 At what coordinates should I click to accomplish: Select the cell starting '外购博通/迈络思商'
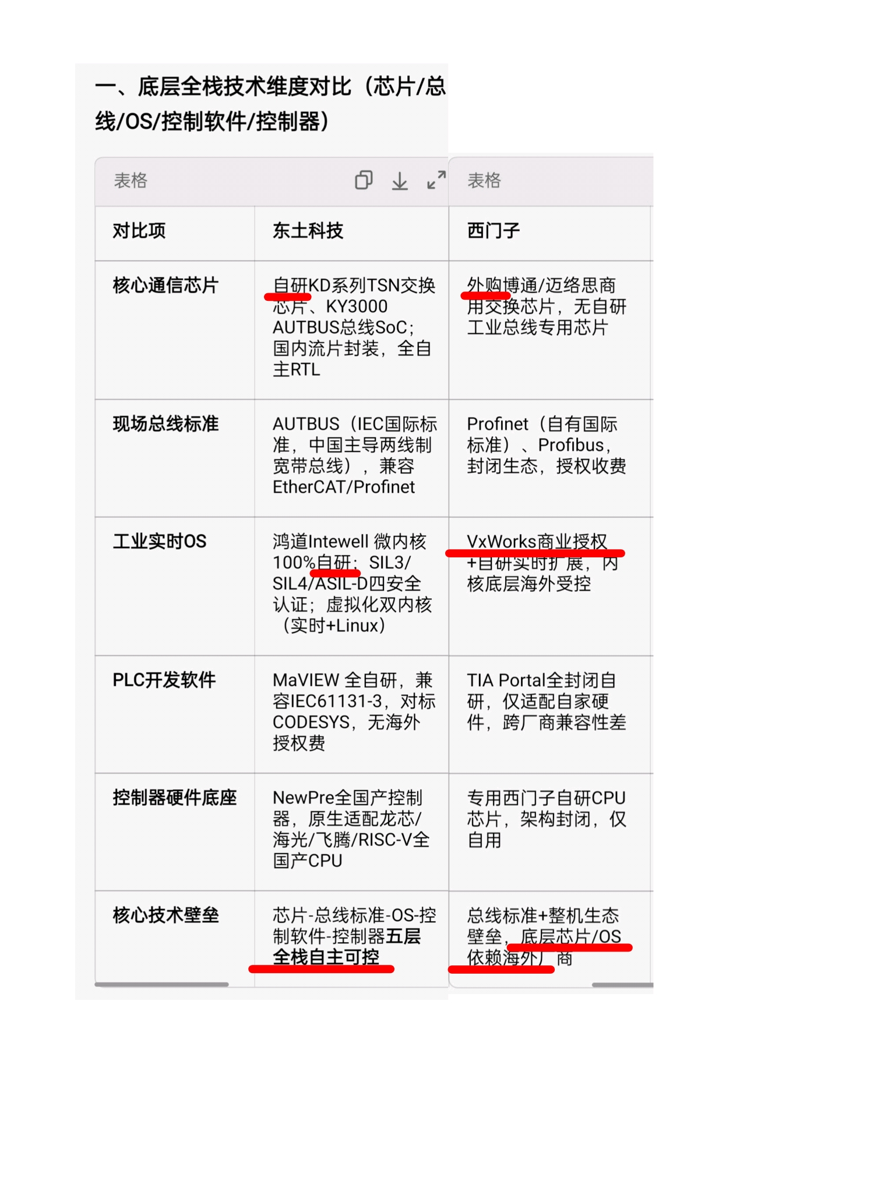tap(549, 330)
